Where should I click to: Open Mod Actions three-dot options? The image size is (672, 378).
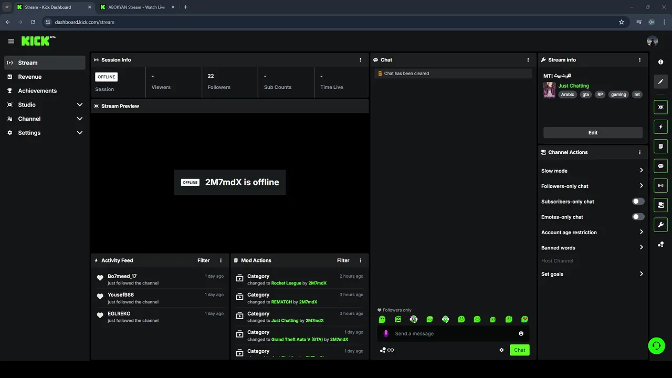(x=360, y=260)
